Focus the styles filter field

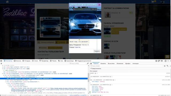126,66
